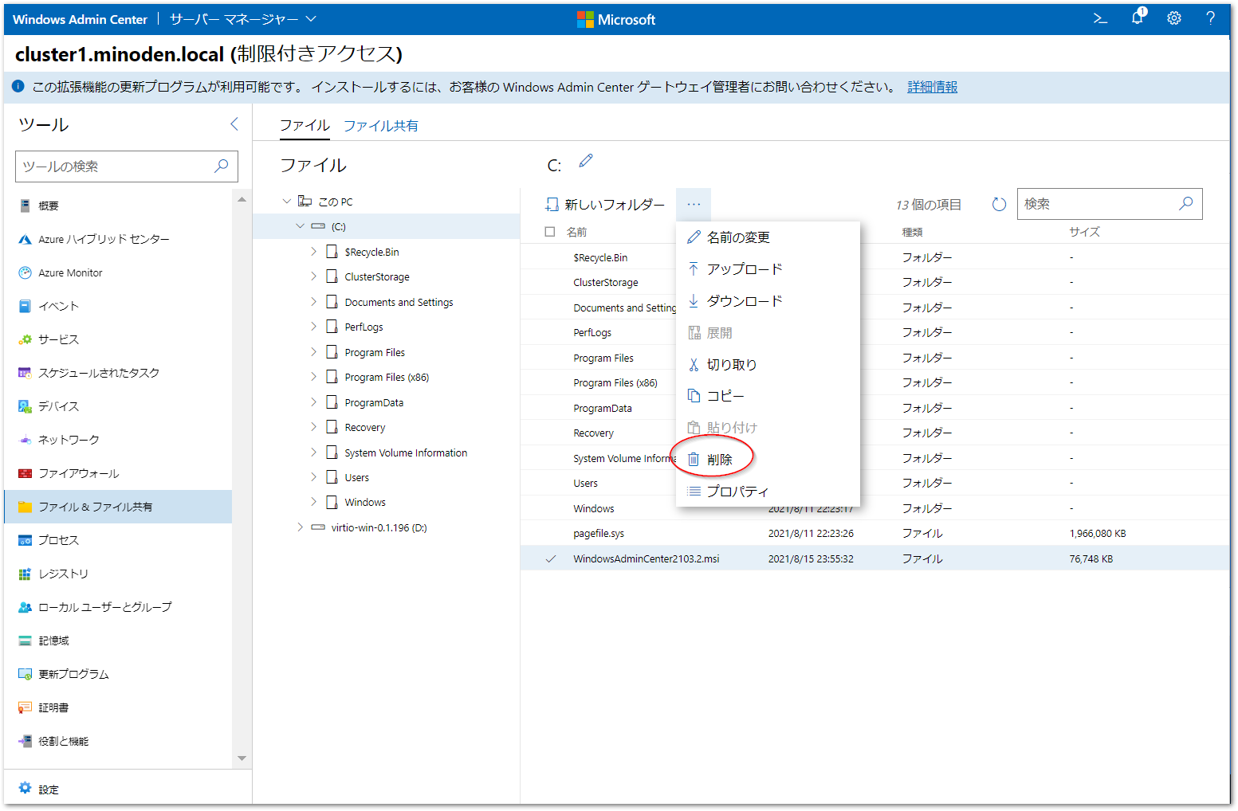Open Azure Monitor from the tools sidebar
This screenshot has height=811, width=1238.
coord(69,272)
